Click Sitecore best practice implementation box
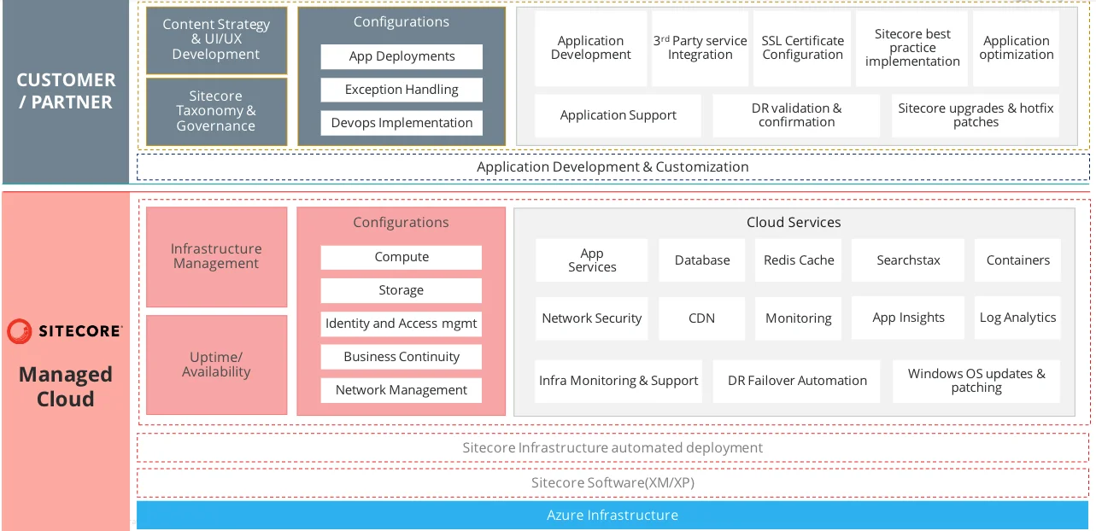The height and width of the screenshot is (531, 1096). tap(912, 48)
